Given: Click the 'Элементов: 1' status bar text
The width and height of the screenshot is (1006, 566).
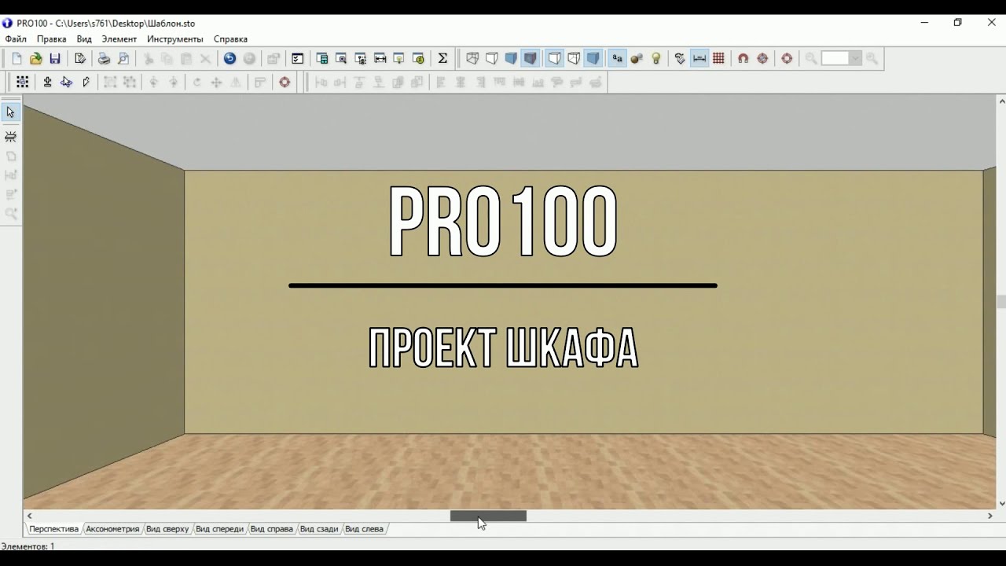Looking at the screenshot, I should [x=28, y=546].
